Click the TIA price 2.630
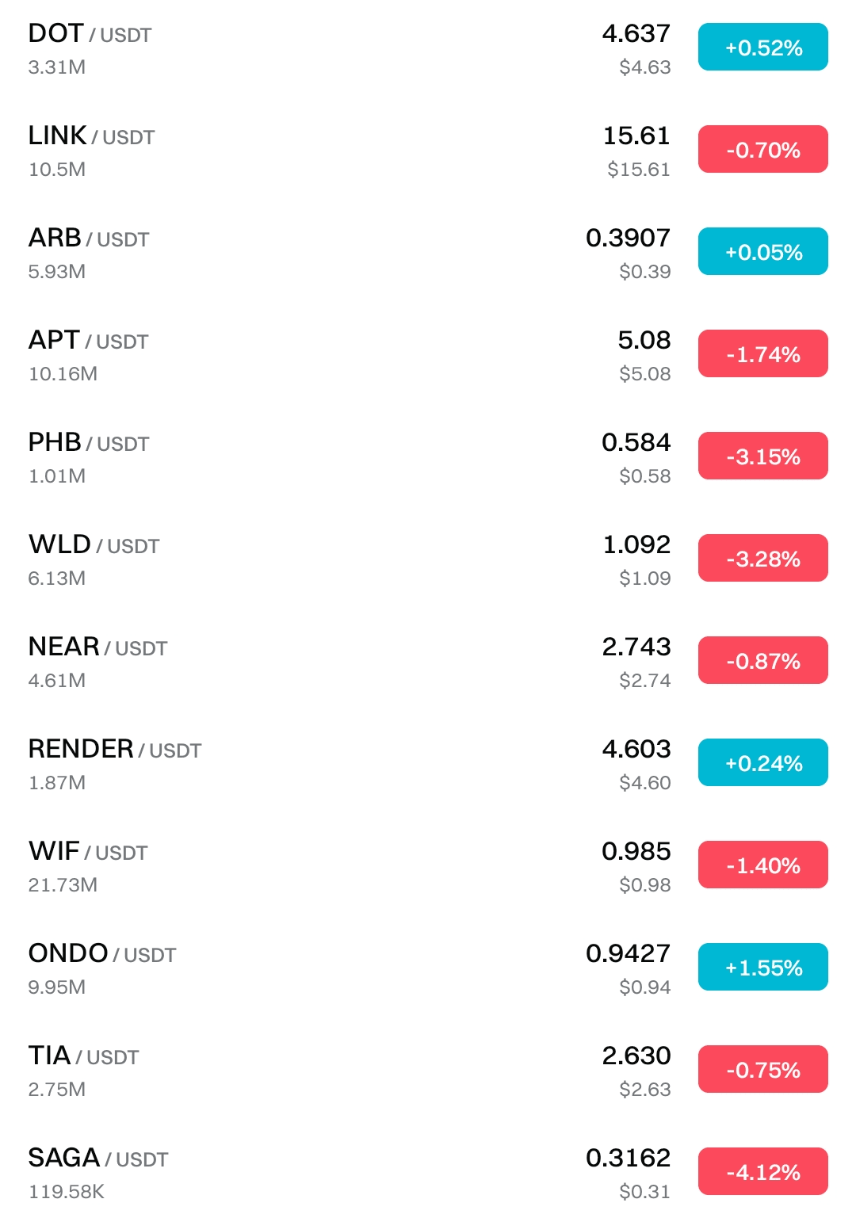 click(636, 1056)
